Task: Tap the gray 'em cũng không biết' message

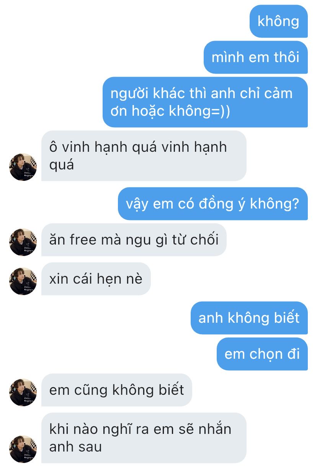Action: click(x=117, y=390)
